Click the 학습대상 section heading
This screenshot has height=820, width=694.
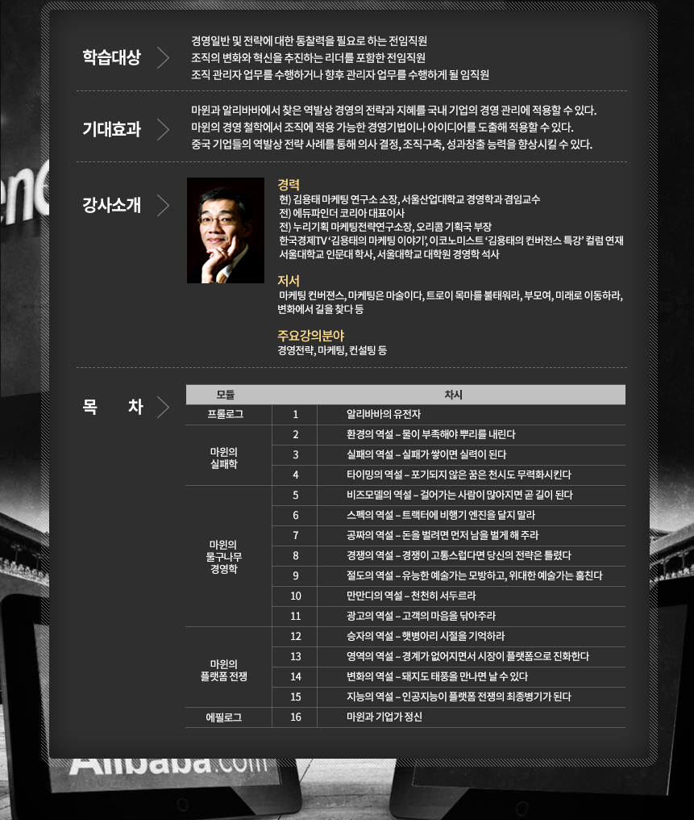112,57
